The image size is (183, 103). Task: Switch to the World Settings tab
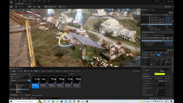161,35
